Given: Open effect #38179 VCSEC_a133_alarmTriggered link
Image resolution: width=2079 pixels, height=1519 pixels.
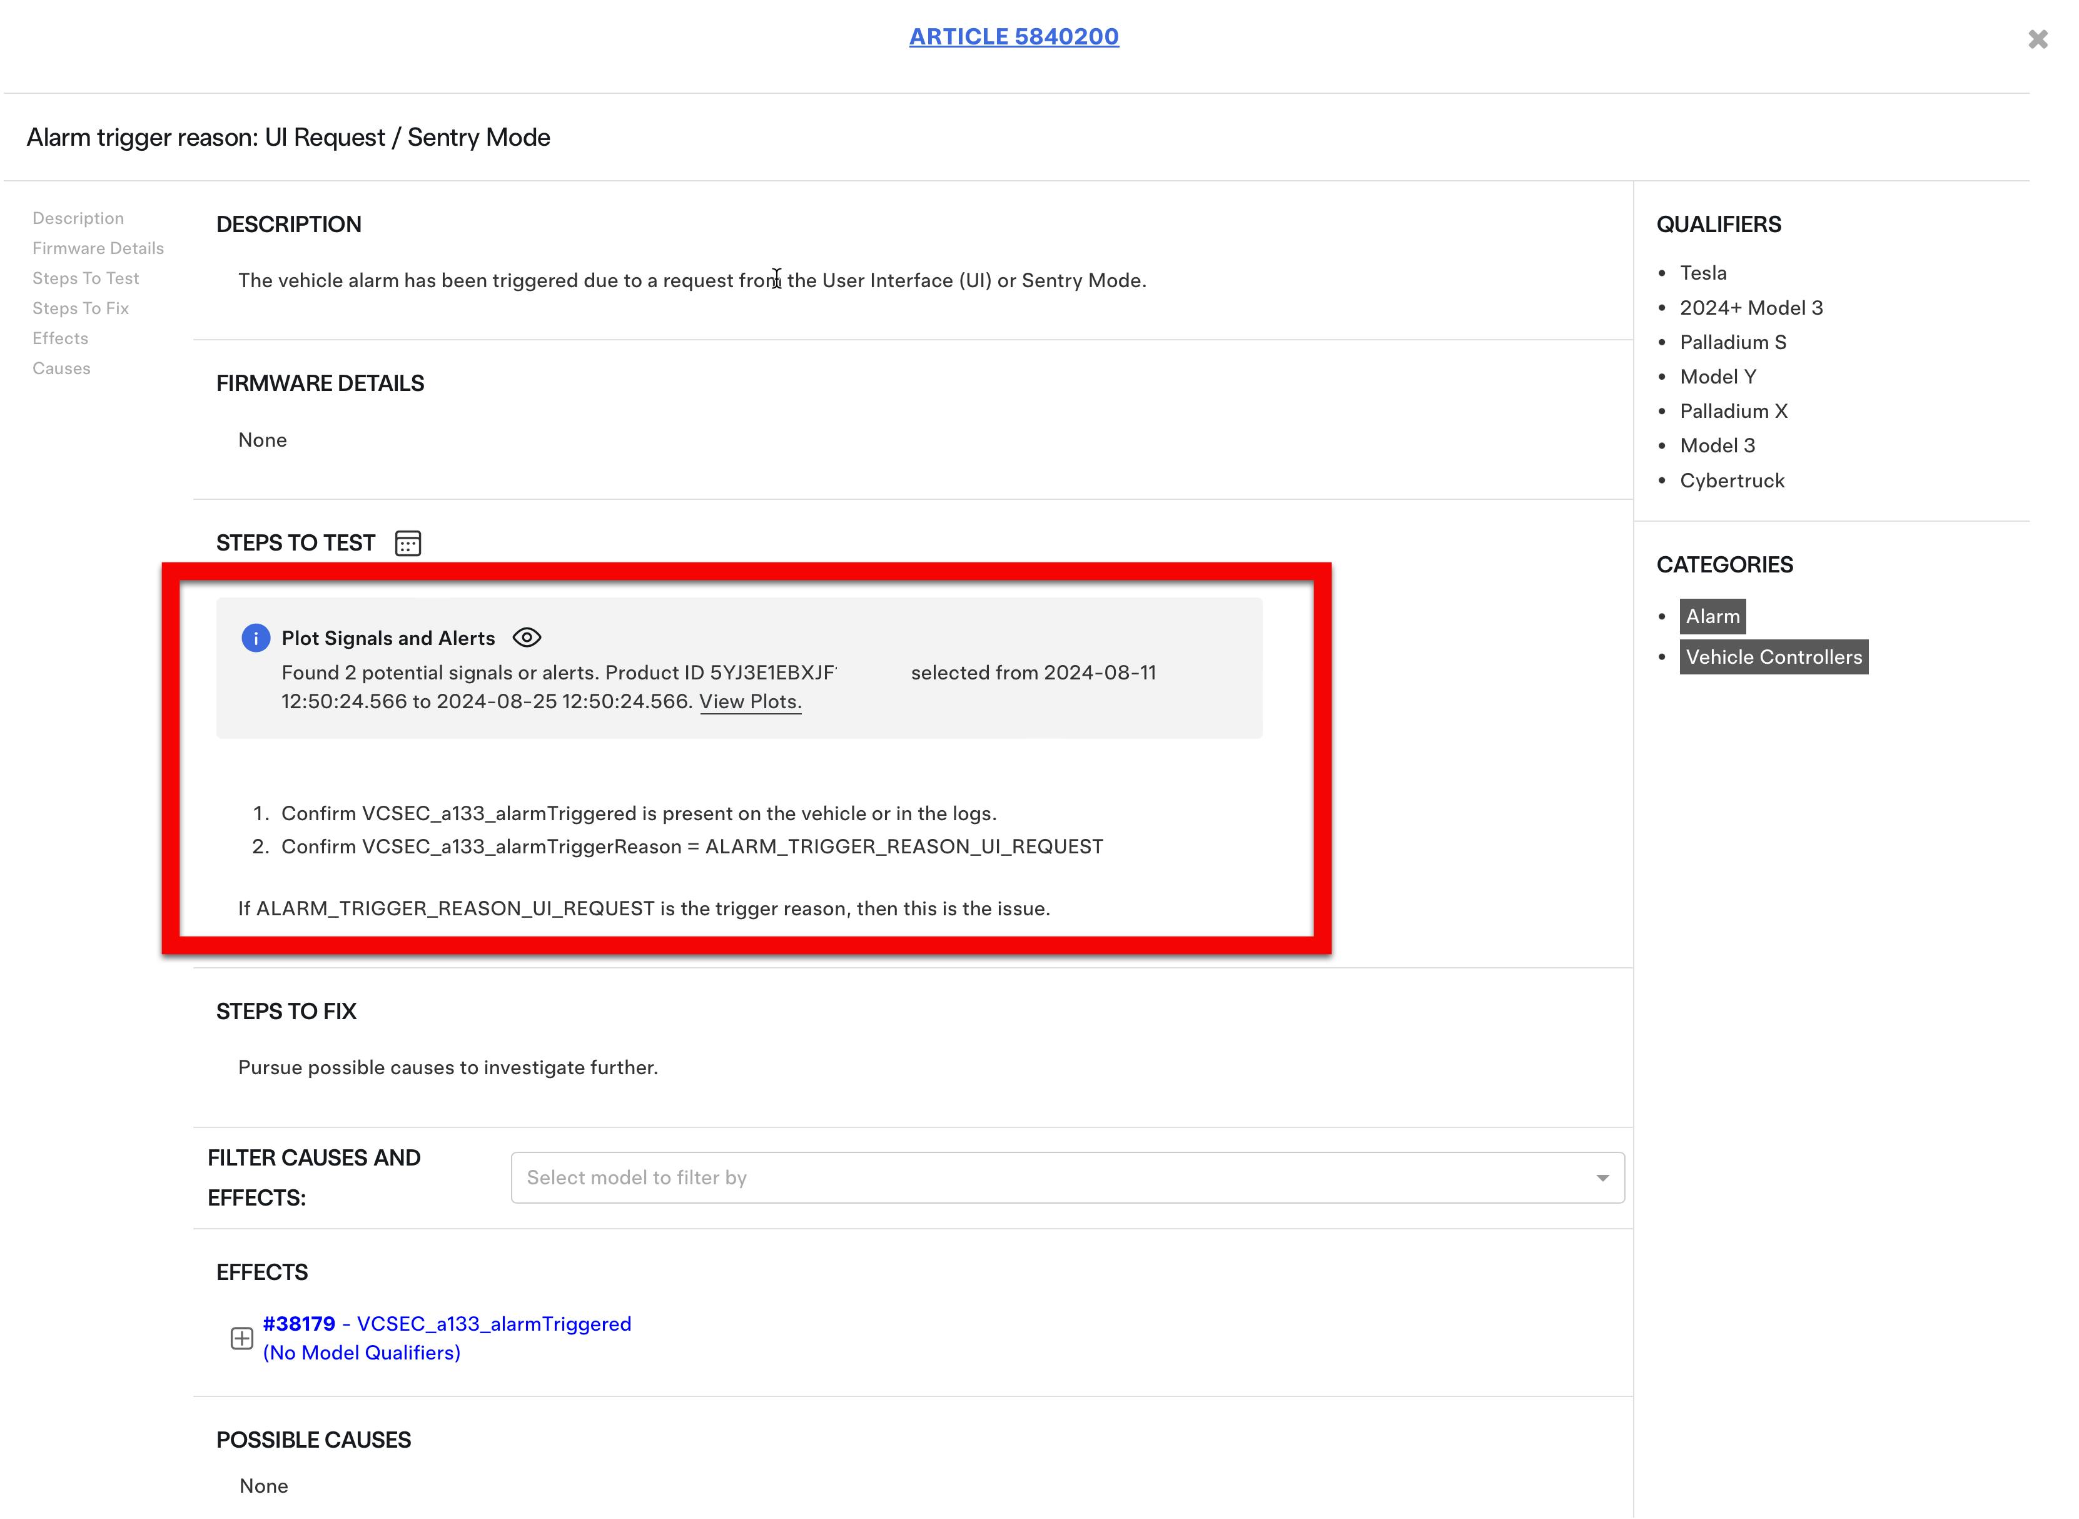Looking at the screenshot, I should pos(447,1324).
